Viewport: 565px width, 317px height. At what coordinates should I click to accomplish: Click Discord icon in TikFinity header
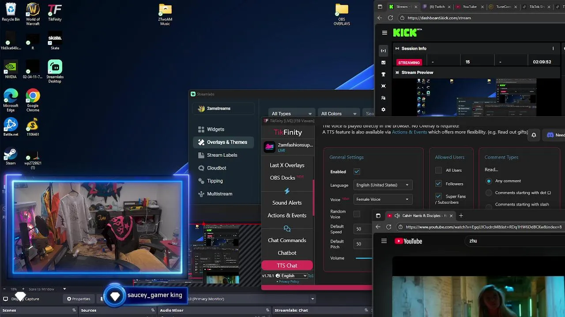(550, 135)
